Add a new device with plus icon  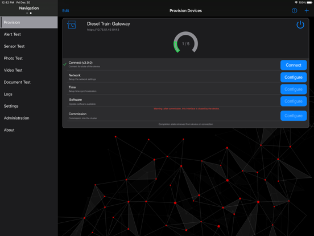(x=307, y=11)
